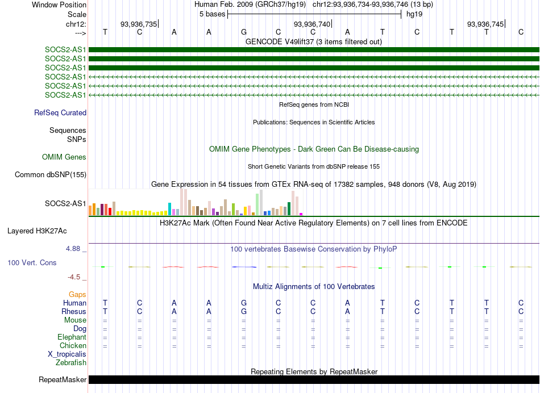Select the Human alignment row label

coord(74,303)
